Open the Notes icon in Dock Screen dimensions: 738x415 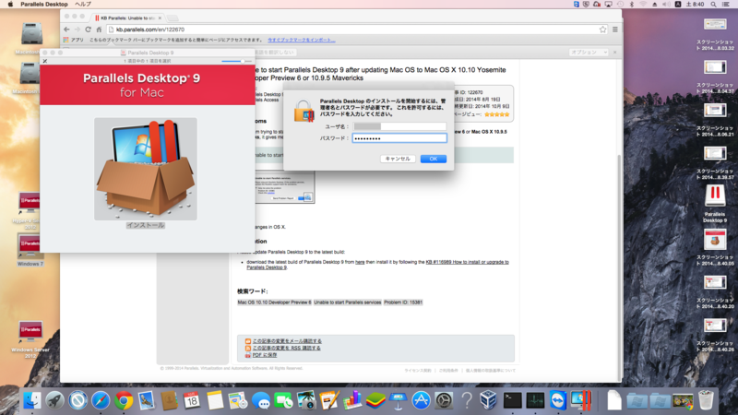pos(215,400)
